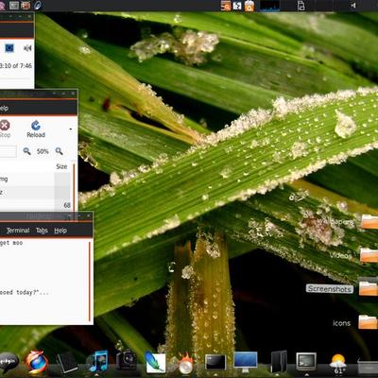Open the Icons folder on desktop

(369, 322)
